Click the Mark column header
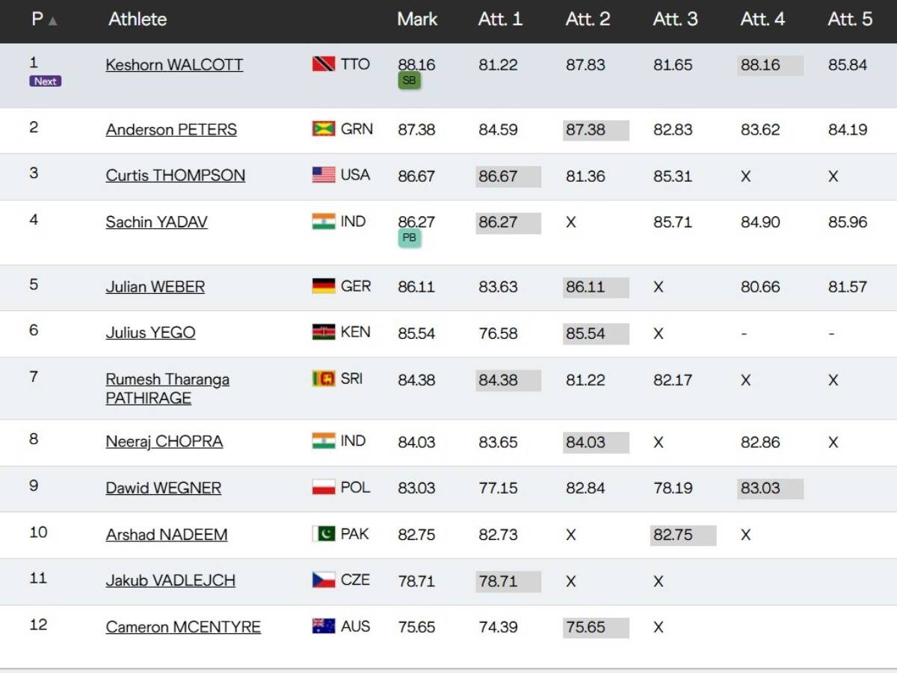Image resolution: width=897 pixels, height=673 pixels. 417,19
